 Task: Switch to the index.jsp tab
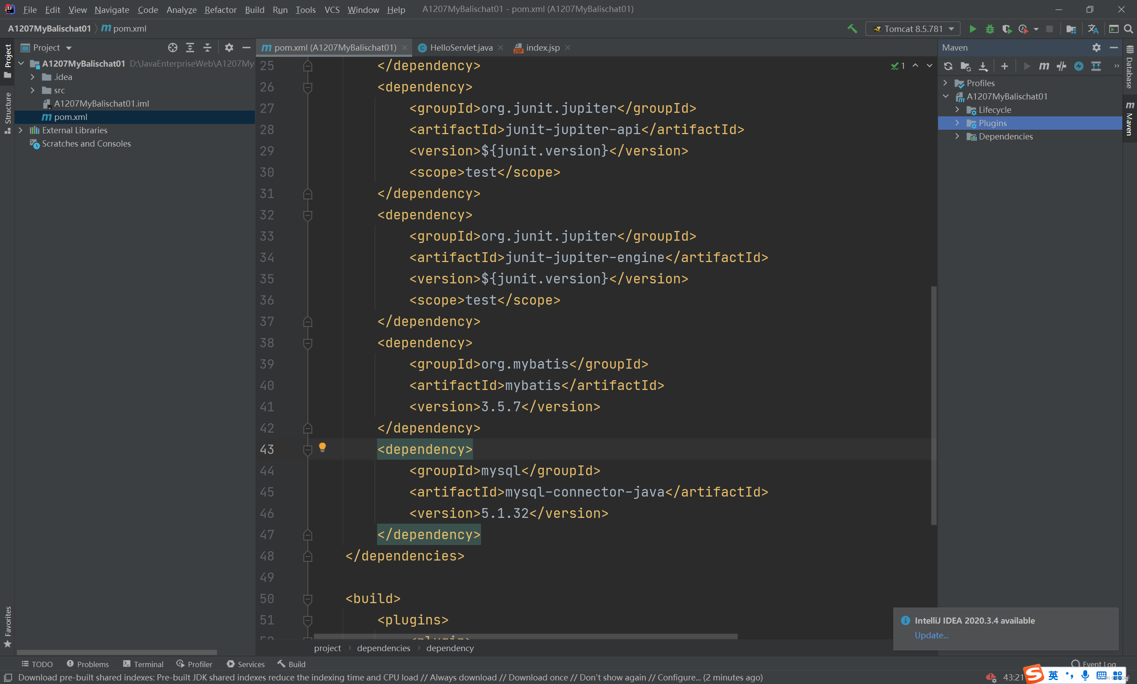542,48
